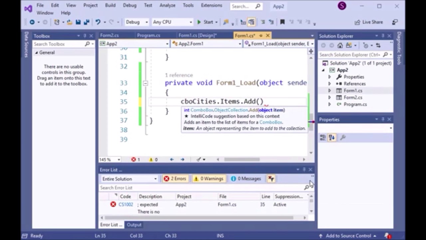Click the Start debugging button
The height and width of the screenshot is (240, 426).
pos(205,22)
